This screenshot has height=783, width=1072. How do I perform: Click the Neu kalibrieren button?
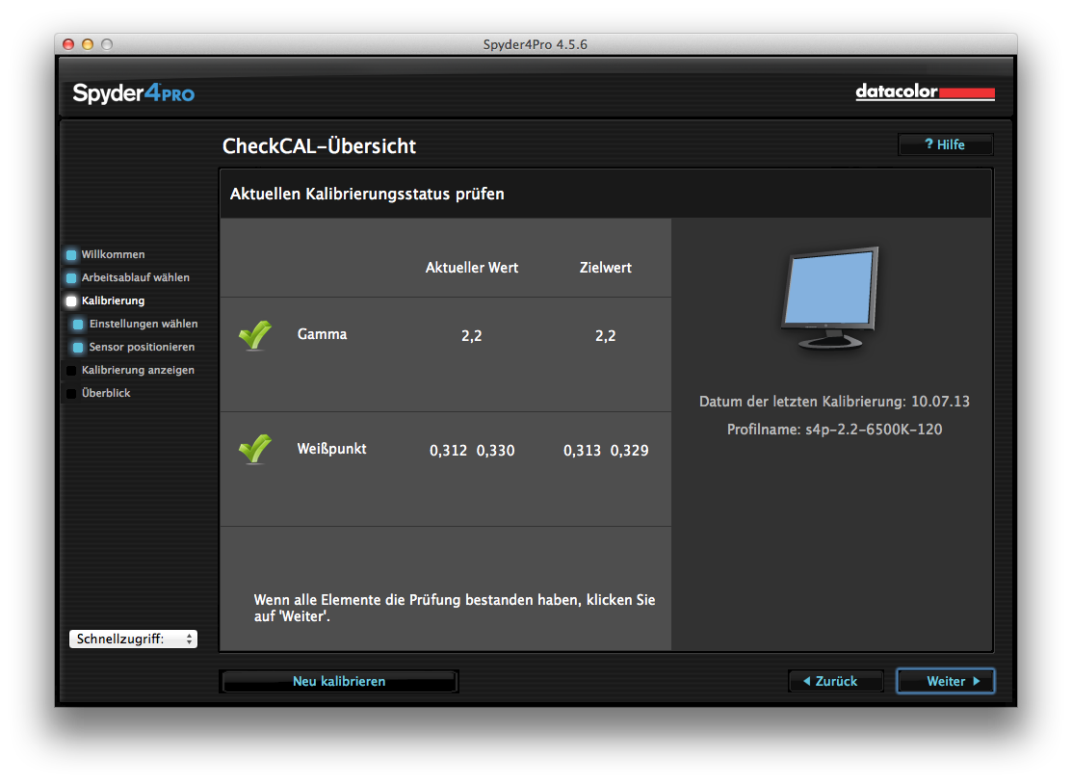point(339,681)
